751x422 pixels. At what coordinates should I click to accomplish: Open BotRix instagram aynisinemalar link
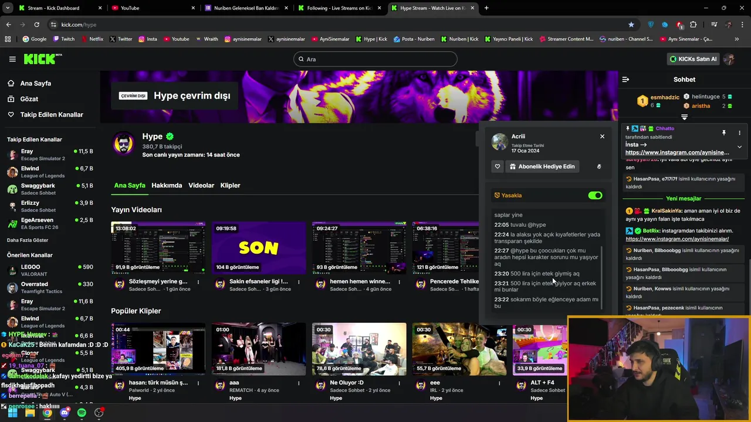(677, 239)
